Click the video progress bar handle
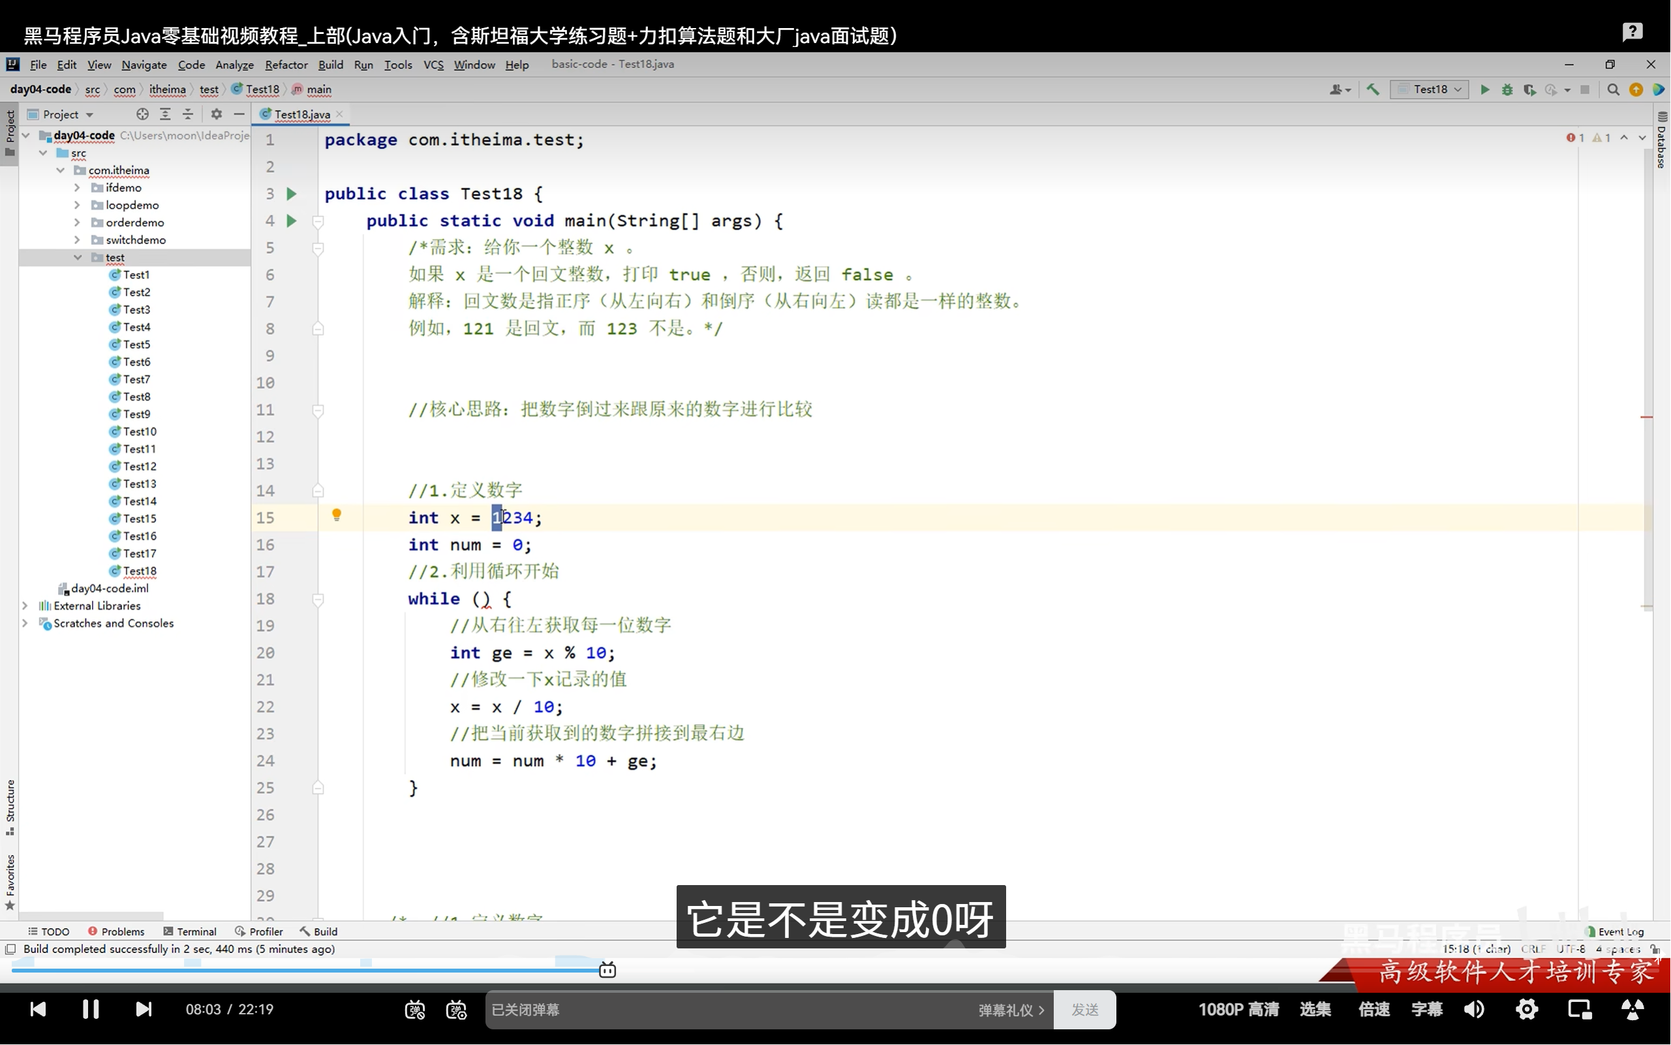Screen dimensions: 1671x1045 coord(607,971)
